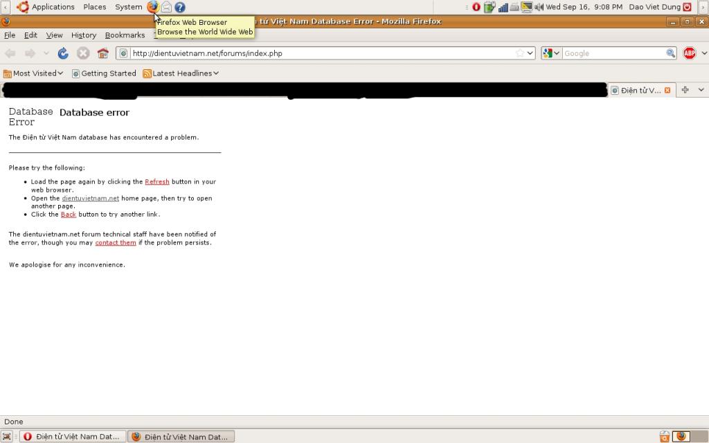This screenshot has height=443, width=709.
Task: Open the Adblock Plus dropdown arrow
Action: pyautogui.click(x=704, y=53)
